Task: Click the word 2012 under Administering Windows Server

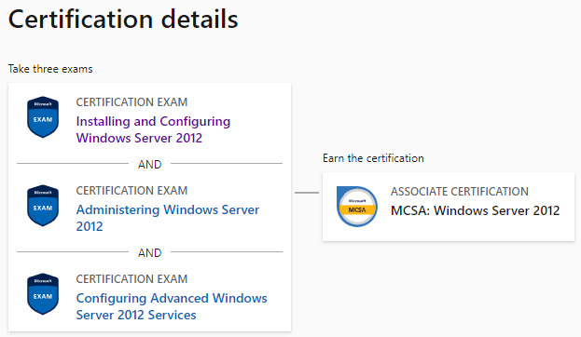Action: (x=90, y=226)
